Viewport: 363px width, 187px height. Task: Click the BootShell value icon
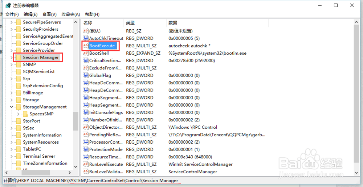tap(86, 53)
